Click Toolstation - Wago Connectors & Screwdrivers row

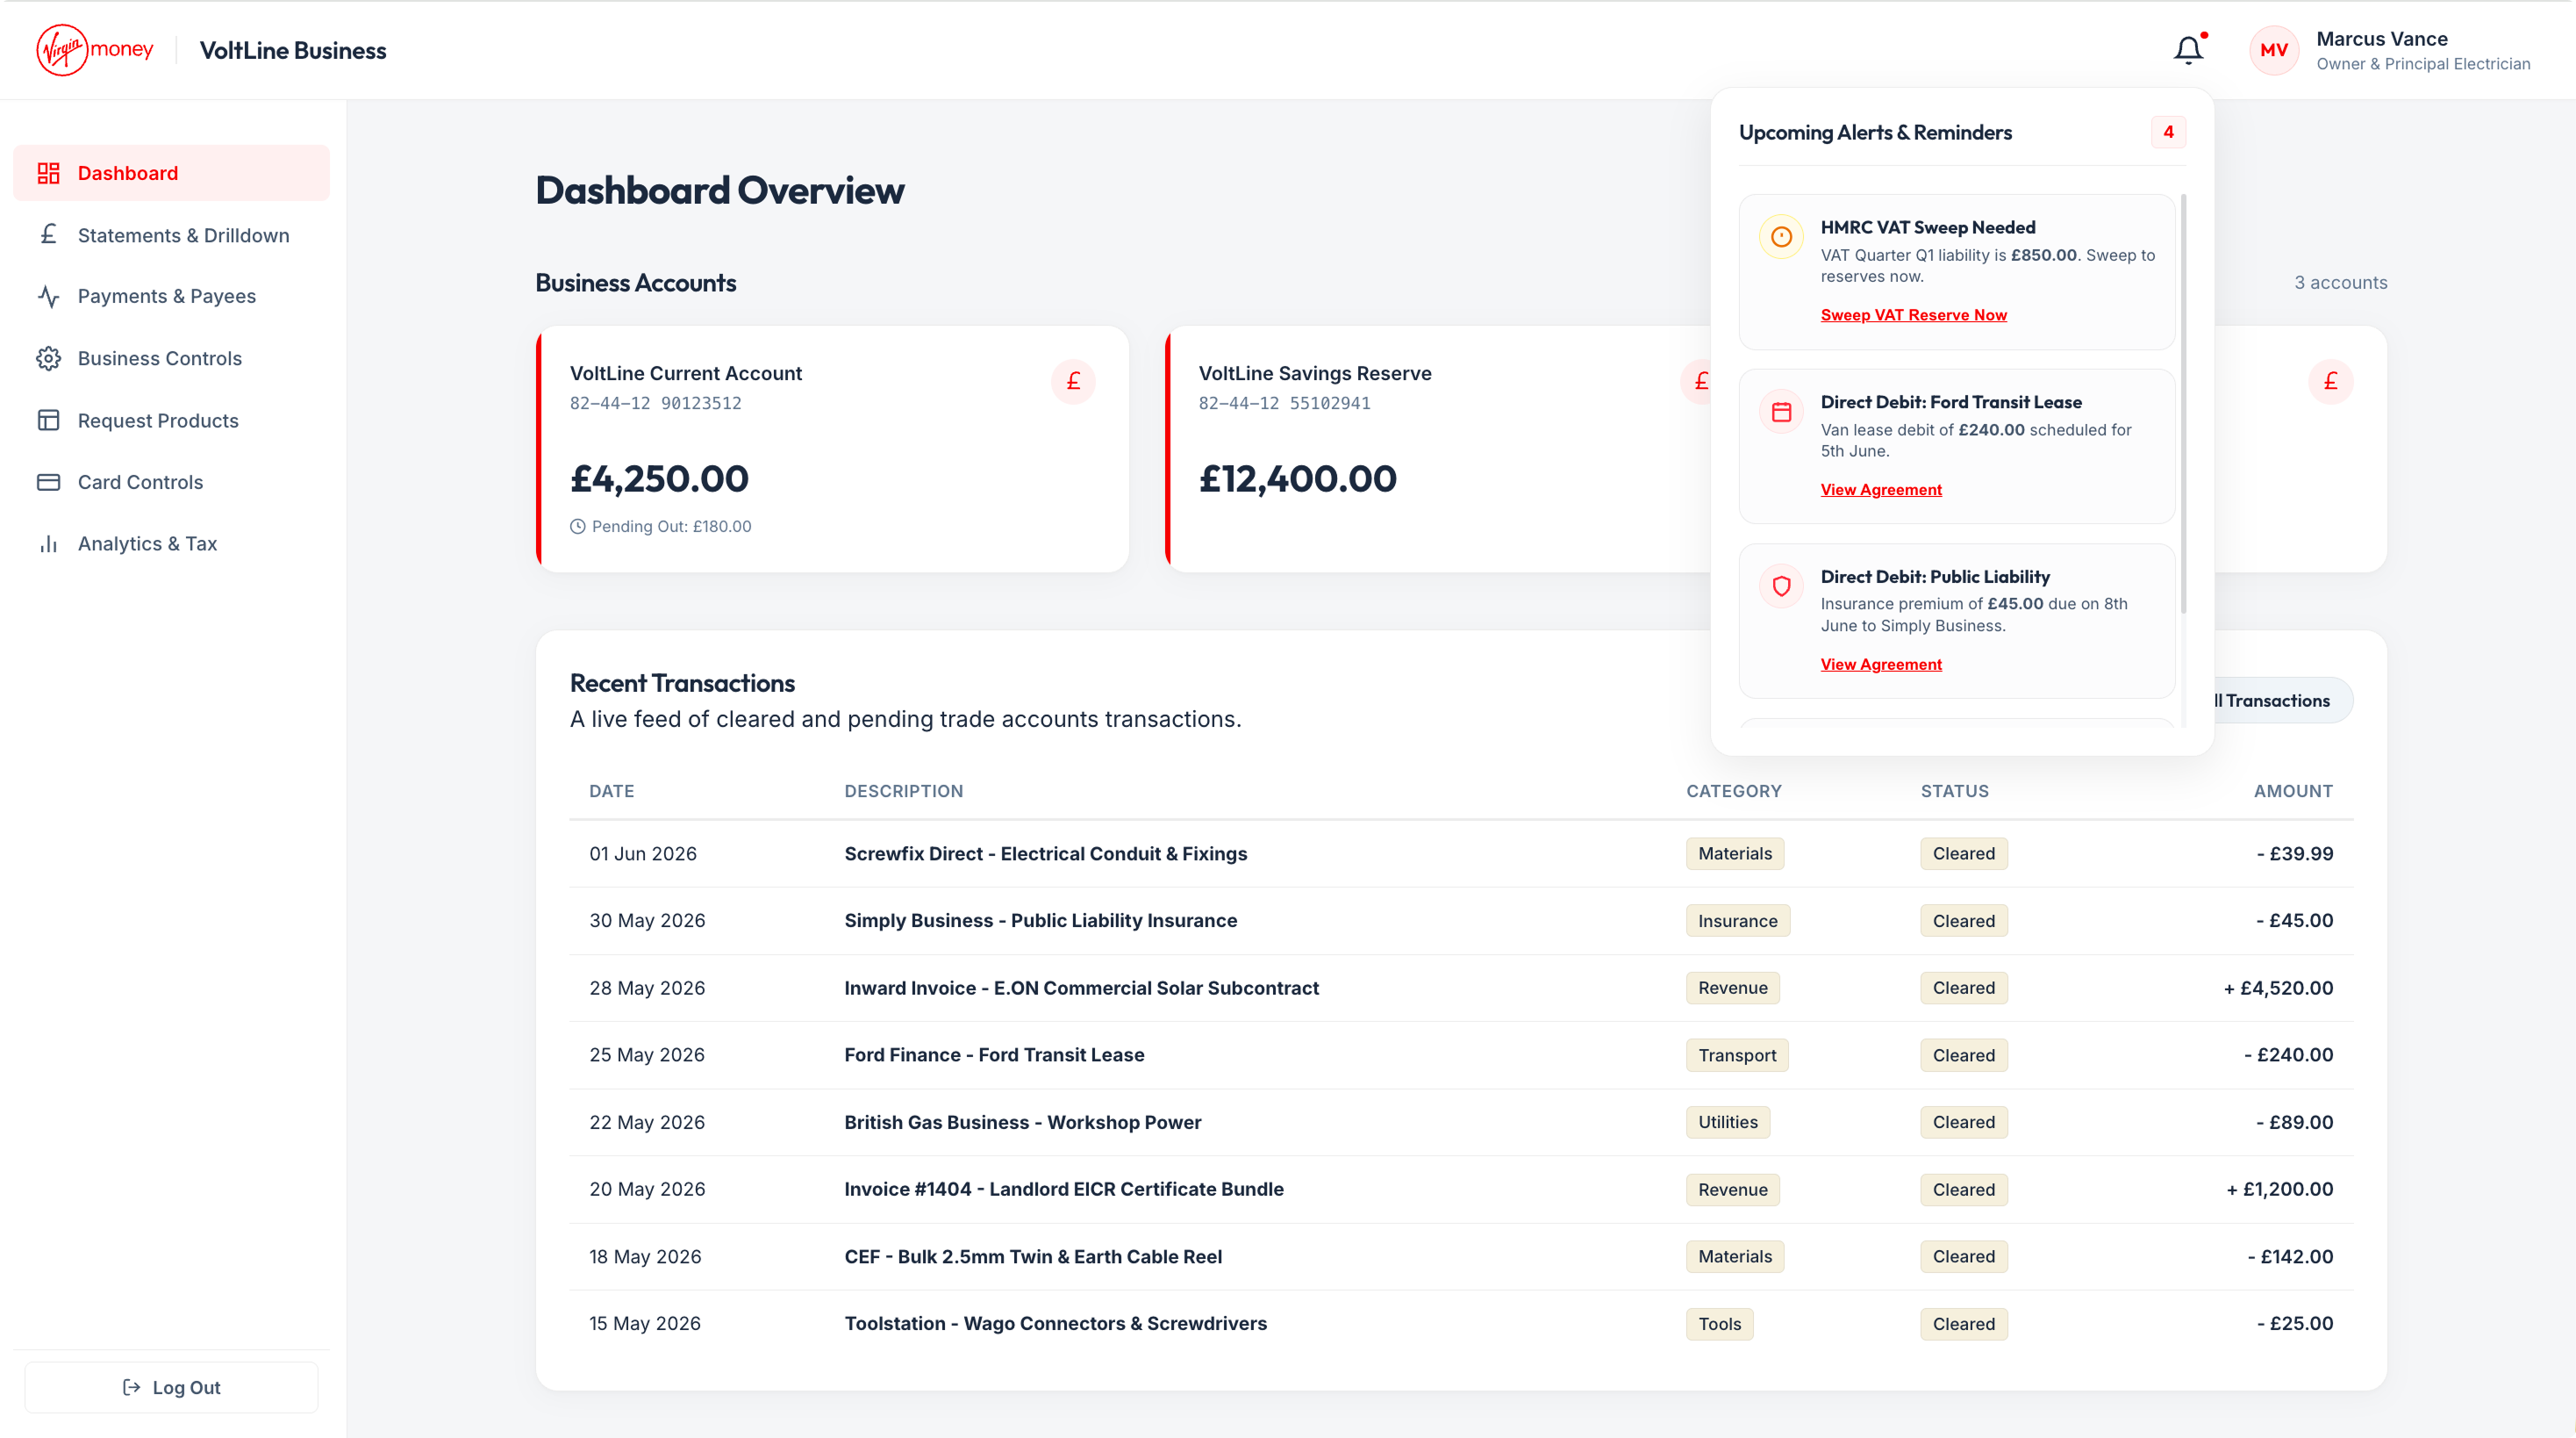coord(1461,1323)
